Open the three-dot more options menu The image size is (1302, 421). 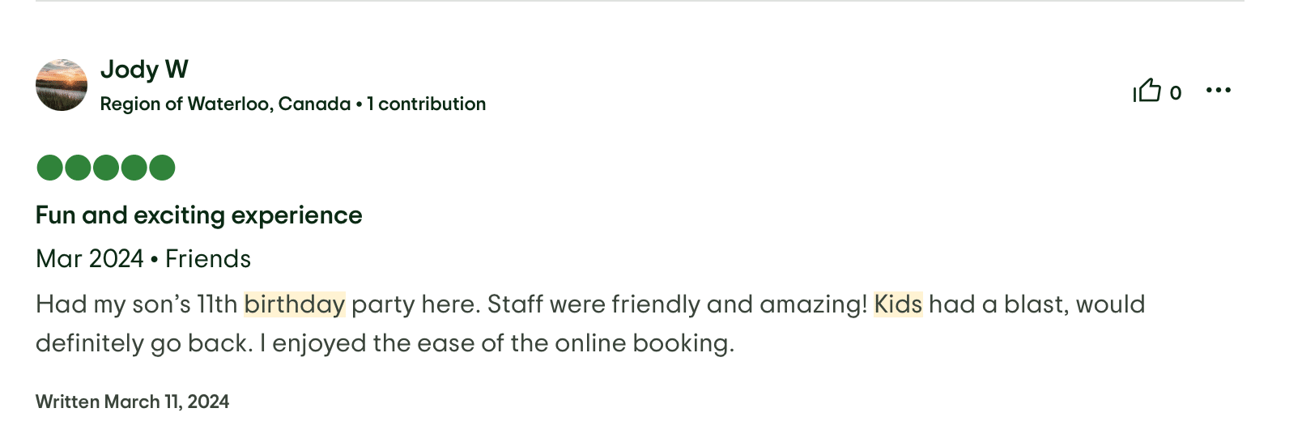[1218, 90]
